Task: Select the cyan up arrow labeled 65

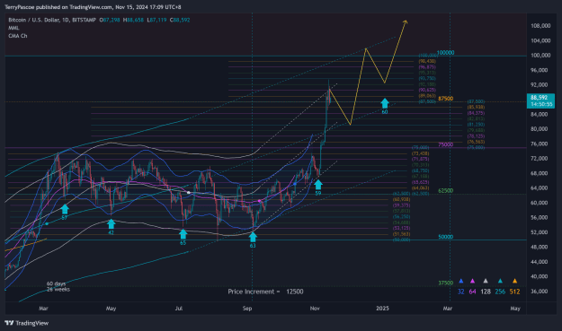Action: point(183,234)
